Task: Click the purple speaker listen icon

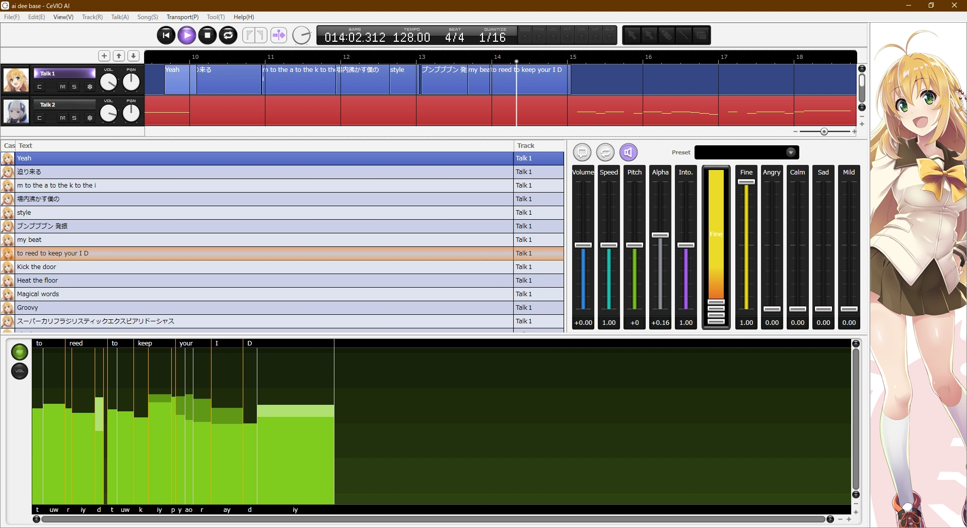Action: coord(628,152)
